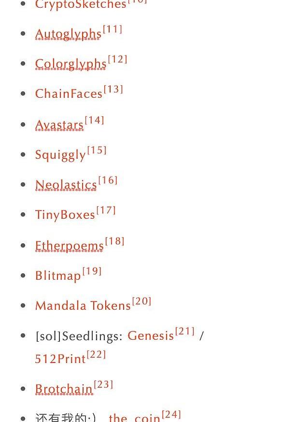Jump to footnote reference [22]
Image resolution: width=283 pixels, height=422 pixels.
(x=97, y=354)
